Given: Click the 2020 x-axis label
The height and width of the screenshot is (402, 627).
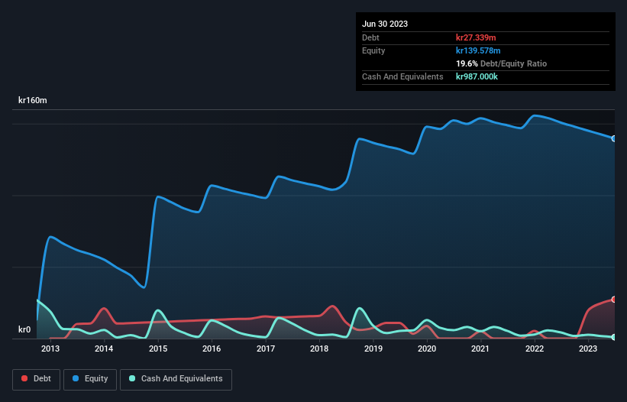Looking at the screenshot, I should (x=427, y=349).
